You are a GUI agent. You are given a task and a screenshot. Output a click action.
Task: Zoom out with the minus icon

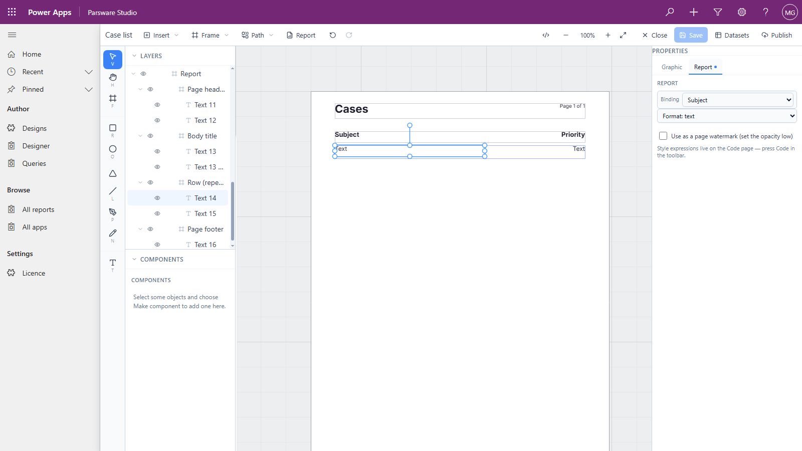[566, 35]
